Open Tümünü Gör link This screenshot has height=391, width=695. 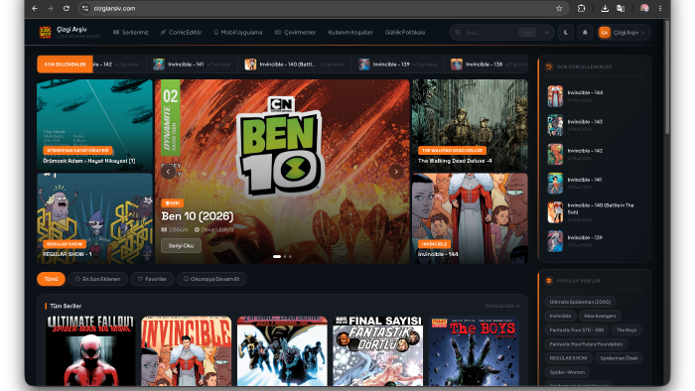(501, 306)
